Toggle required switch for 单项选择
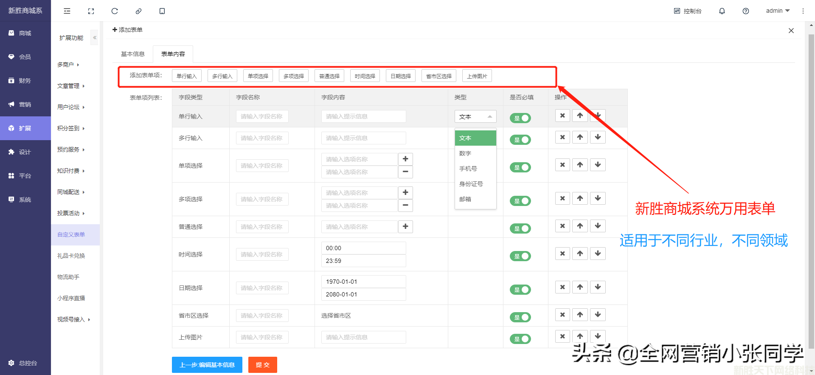 pos(520,167)
